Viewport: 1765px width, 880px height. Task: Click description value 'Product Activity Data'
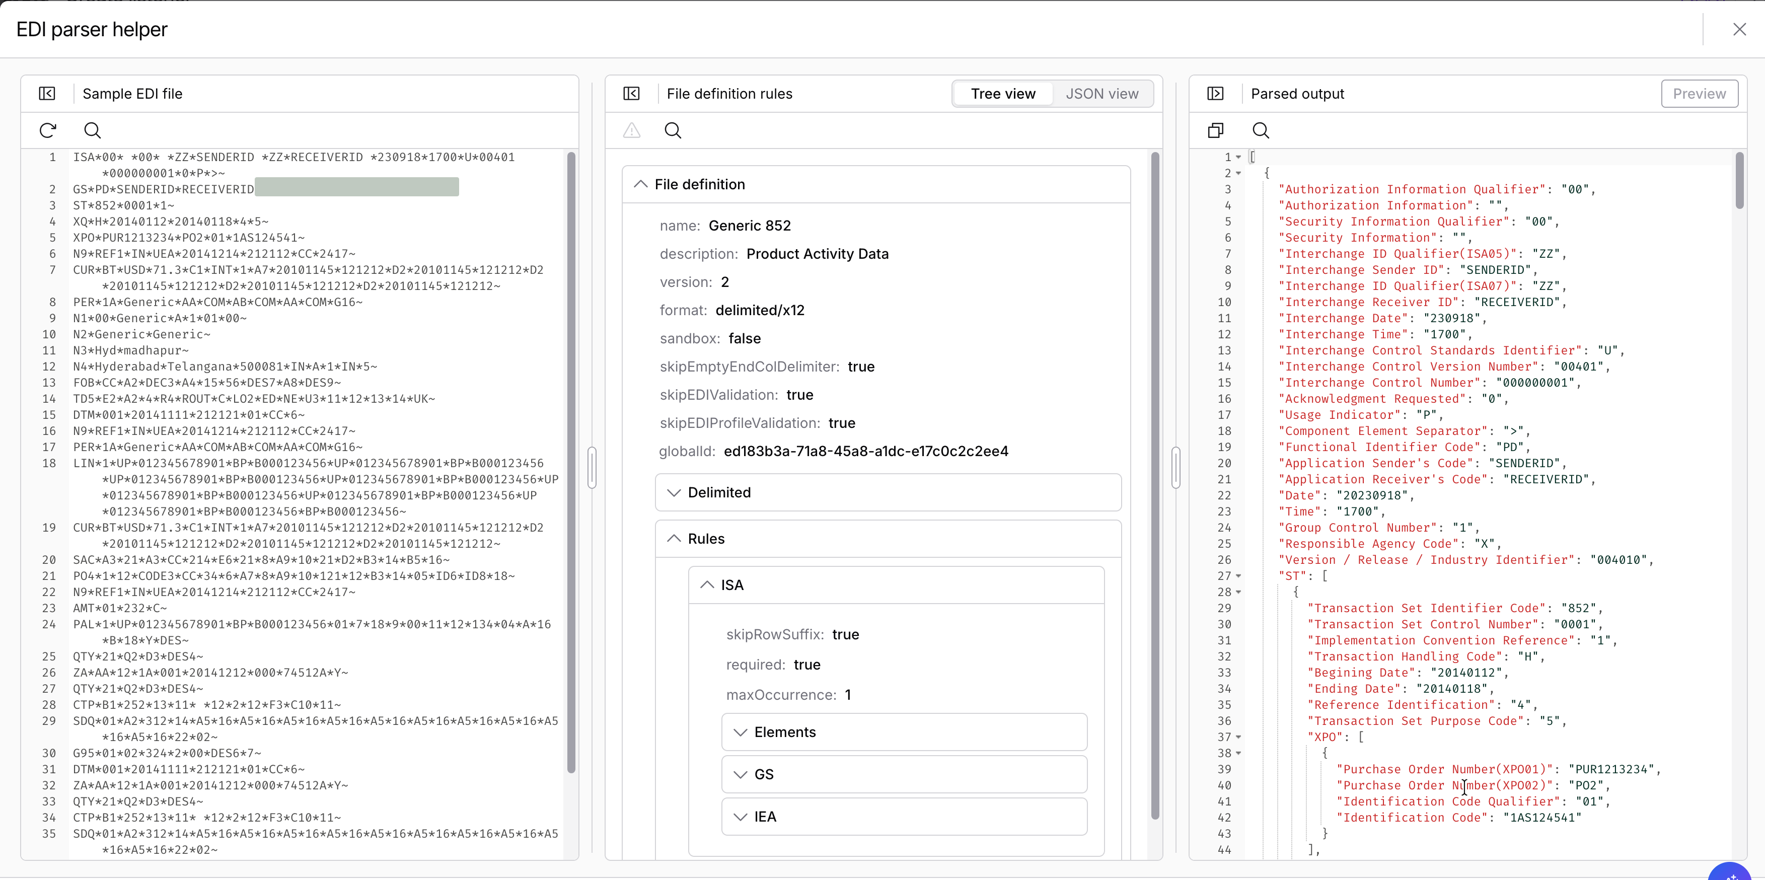[818, 254]
